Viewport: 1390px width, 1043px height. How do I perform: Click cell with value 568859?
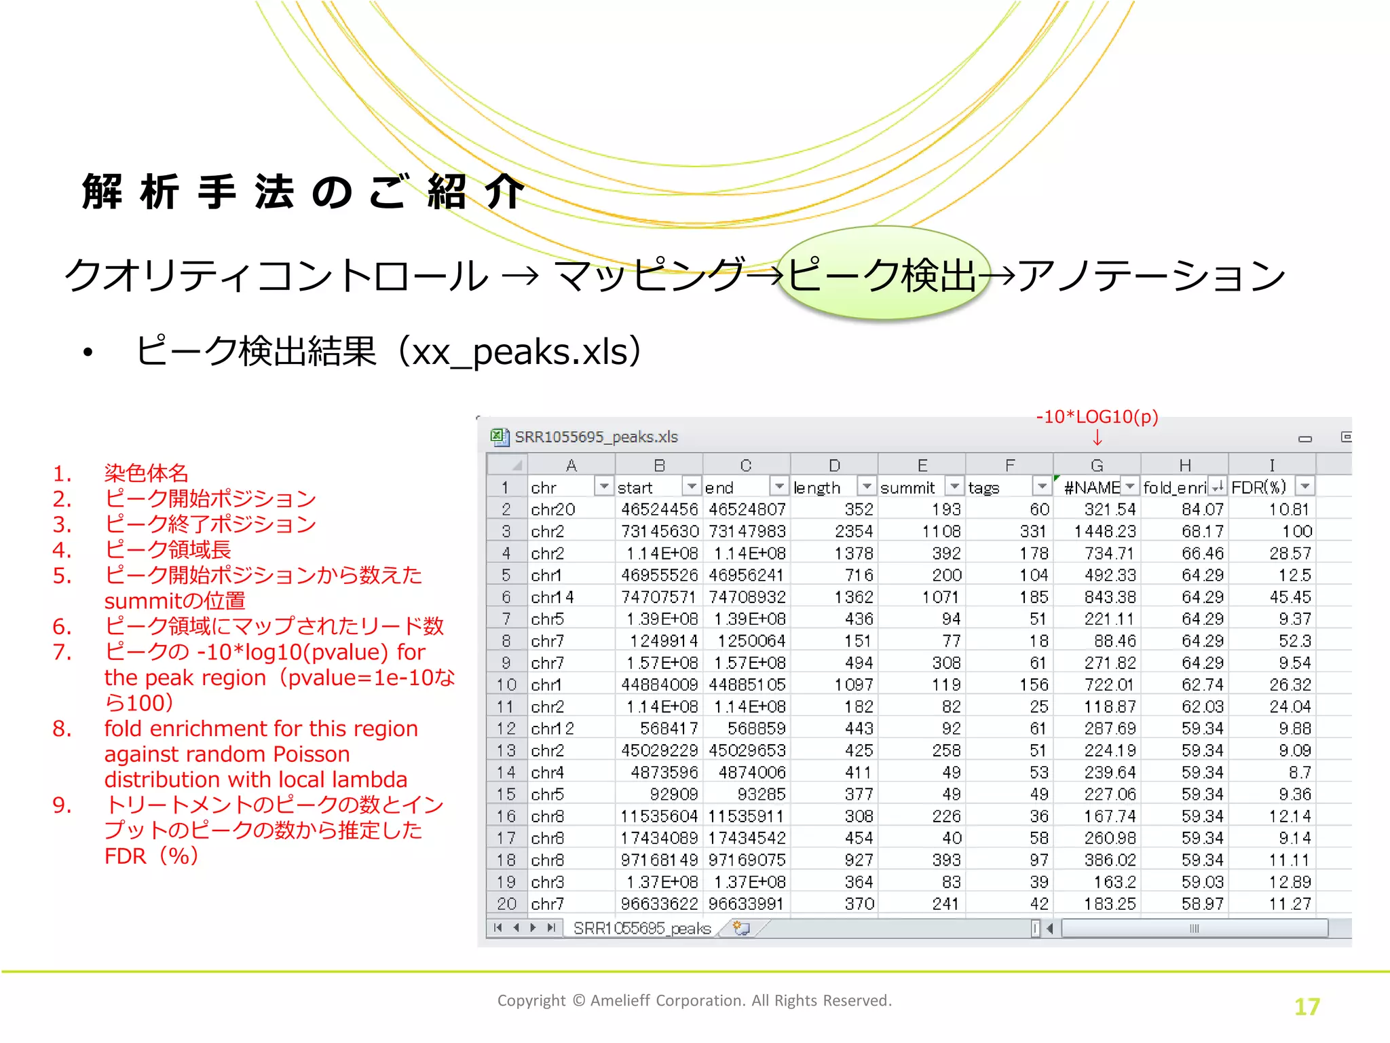pos(746,729)
